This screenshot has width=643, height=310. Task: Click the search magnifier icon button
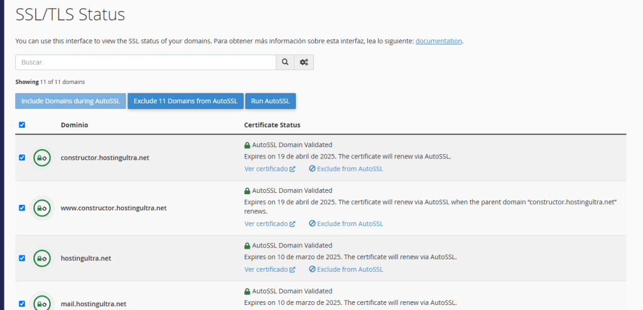pyautogui.click(x=285, y=62)
